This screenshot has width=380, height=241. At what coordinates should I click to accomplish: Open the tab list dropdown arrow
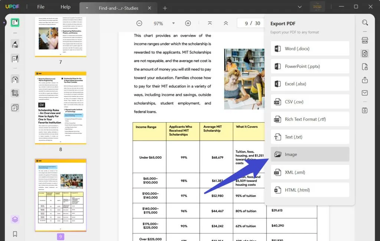(x=87, y=8)
